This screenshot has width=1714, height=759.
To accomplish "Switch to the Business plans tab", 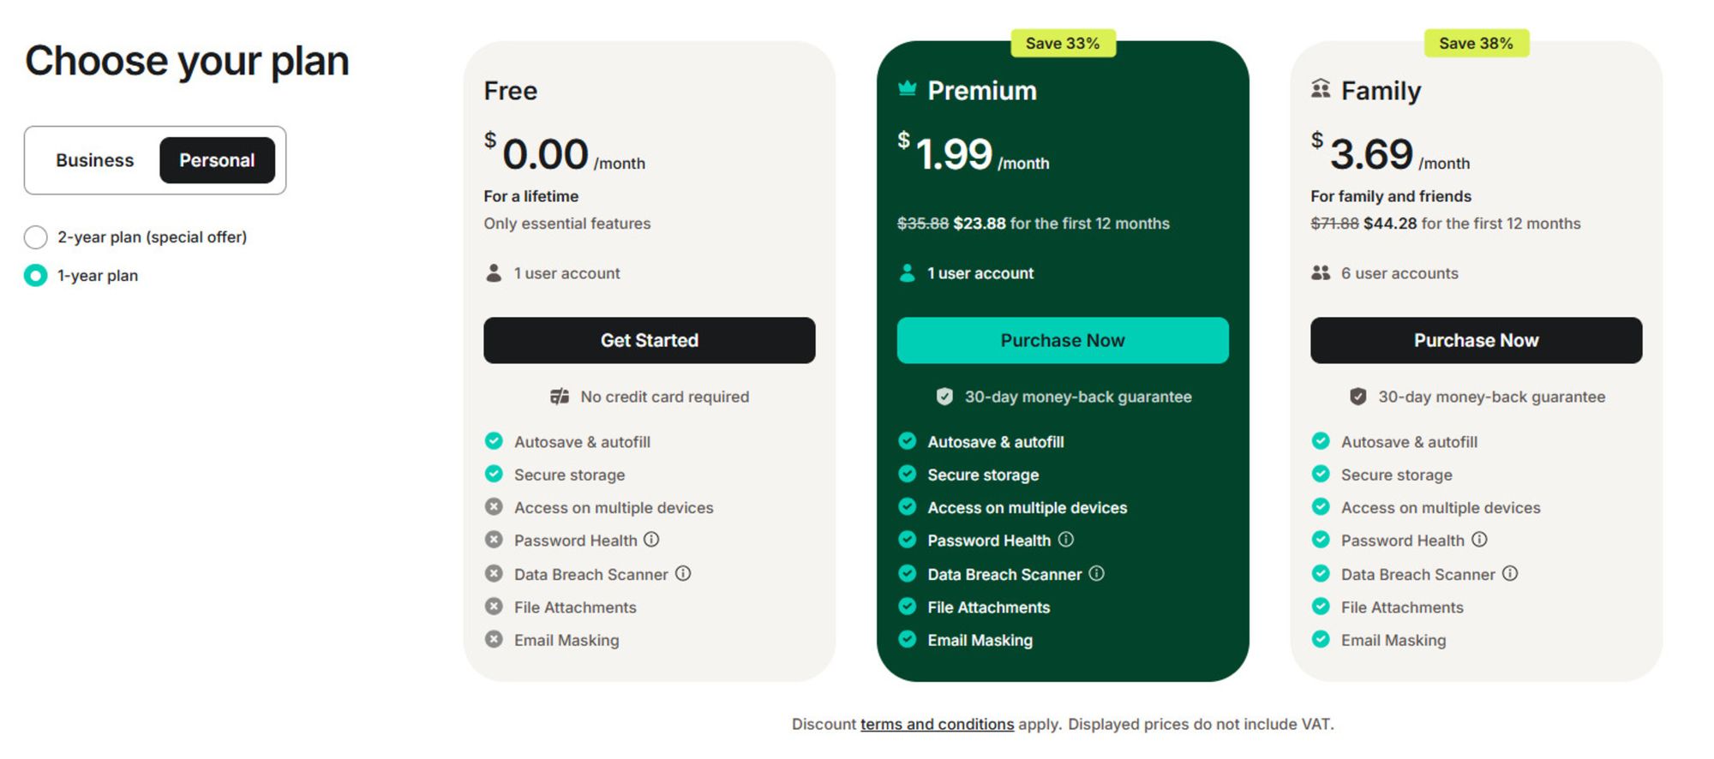I will coord(95,160).
